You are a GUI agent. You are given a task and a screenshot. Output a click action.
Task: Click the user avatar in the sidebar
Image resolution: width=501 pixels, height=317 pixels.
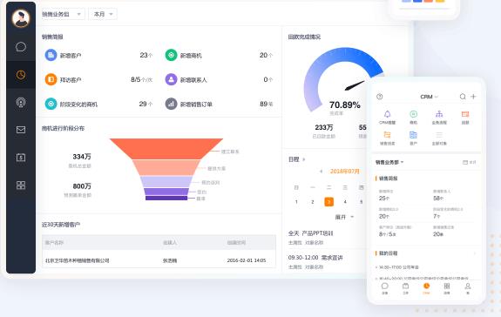[21, 18]
